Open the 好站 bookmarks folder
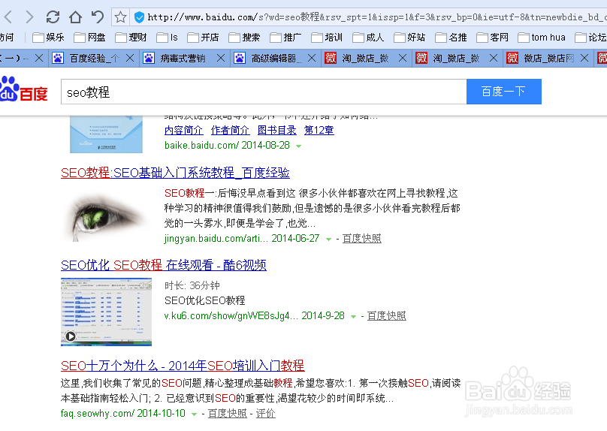Viewport: 607px width, 431px height. click(409, 38)
